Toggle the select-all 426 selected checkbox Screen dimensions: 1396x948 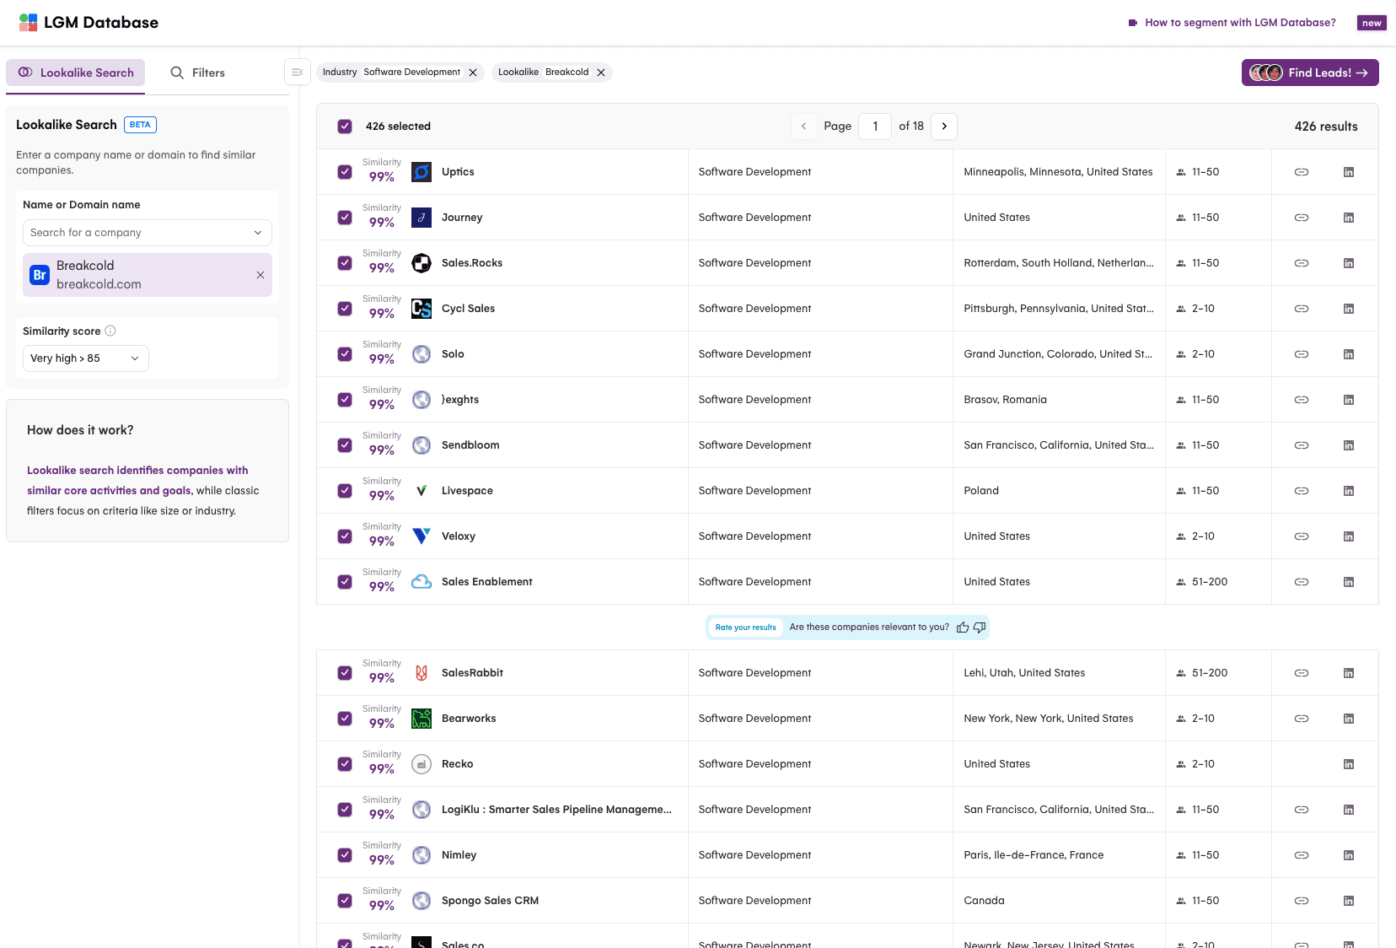pos(345,127)
